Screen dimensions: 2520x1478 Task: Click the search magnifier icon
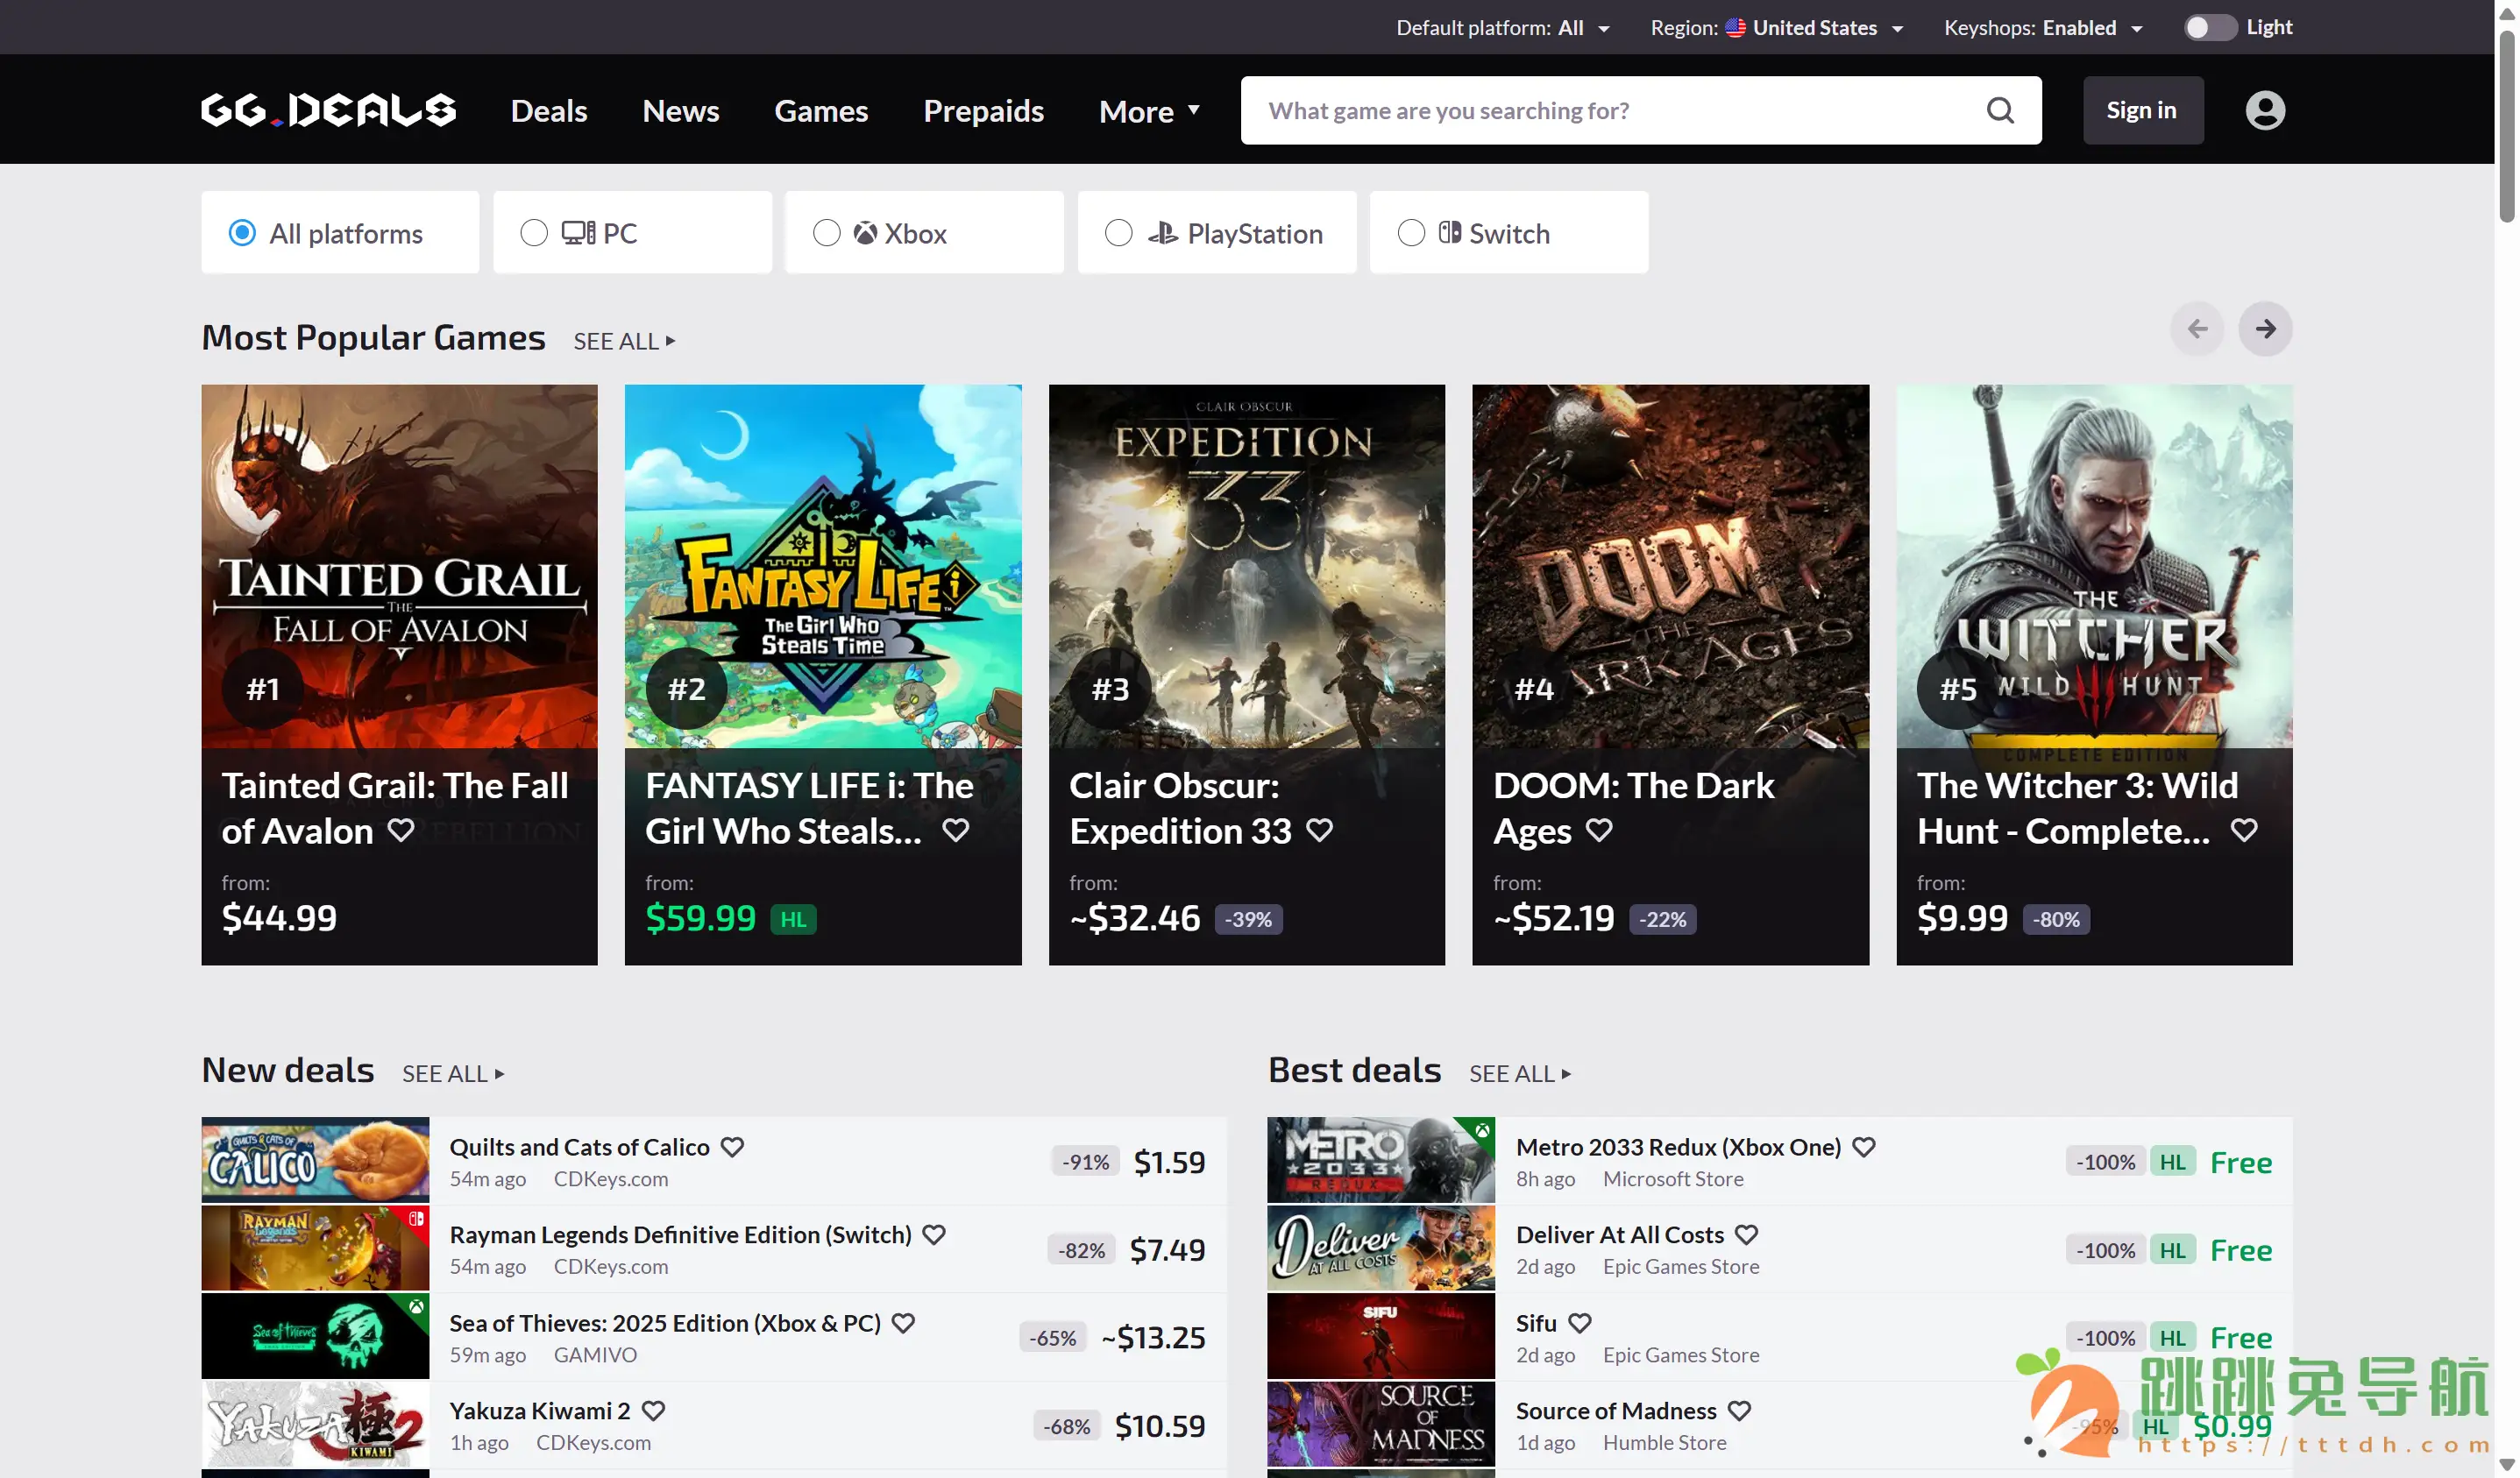click(1999, 110)
